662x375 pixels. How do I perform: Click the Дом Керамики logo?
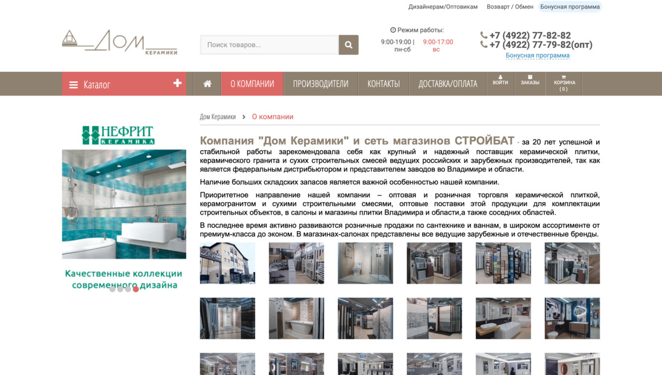(x=120, y=42)
